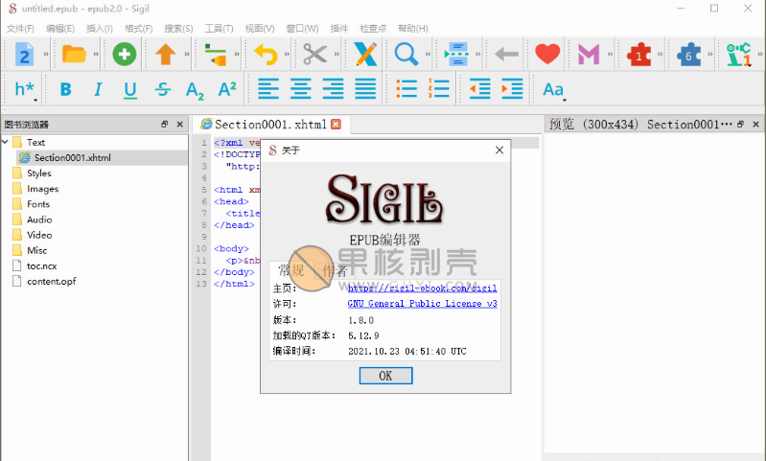Select Section0001.xhtml in book browser
The image size is (766, 461).
tap(72, 158)
